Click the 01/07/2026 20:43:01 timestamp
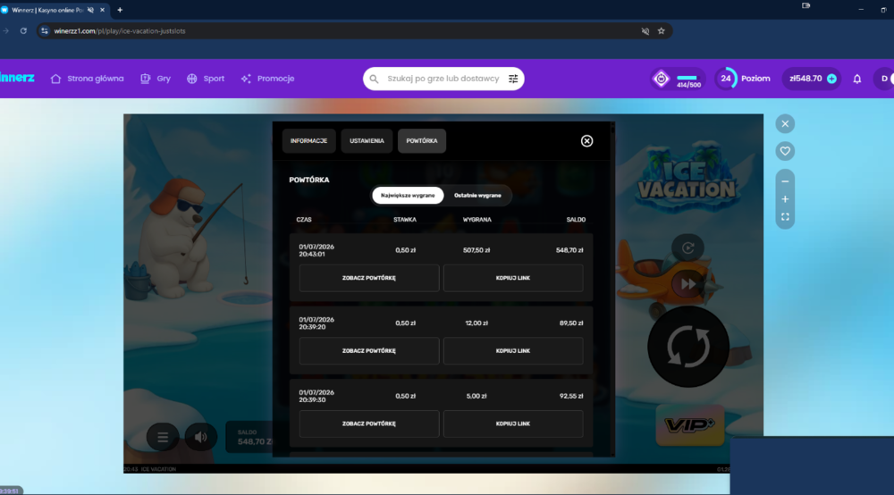 click(316, 251)
